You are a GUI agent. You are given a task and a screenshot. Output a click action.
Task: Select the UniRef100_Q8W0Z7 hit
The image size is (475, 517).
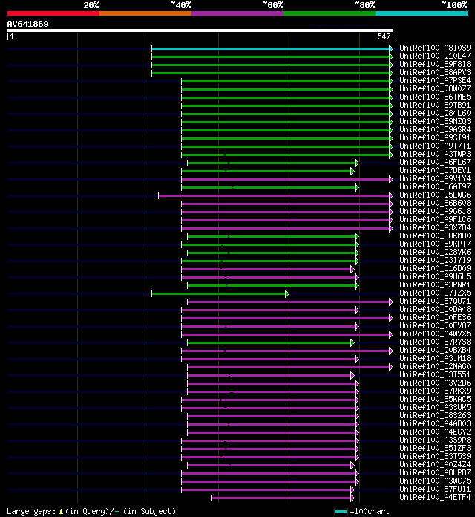click(435, 89)
